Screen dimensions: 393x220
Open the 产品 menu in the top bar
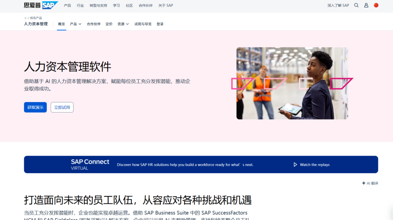[68, 5]
